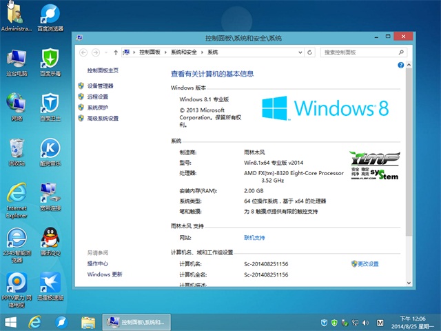
Task: Click the help question mark icon
Action: click(x=400, y=65)
